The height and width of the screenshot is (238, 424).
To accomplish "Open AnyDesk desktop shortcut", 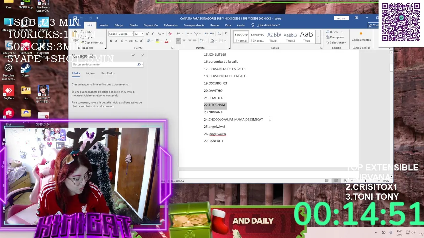I will click(x=9, y=93).
